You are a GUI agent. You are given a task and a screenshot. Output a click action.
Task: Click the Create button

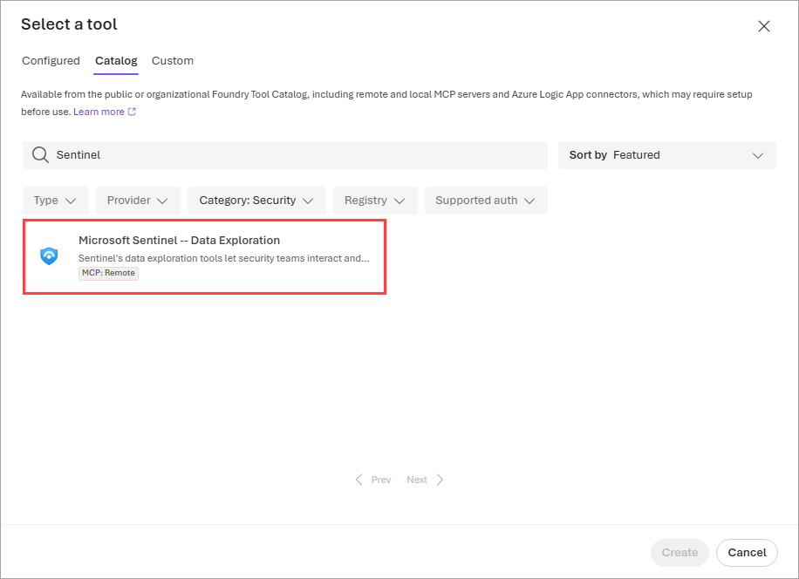(x=679, y=553)
